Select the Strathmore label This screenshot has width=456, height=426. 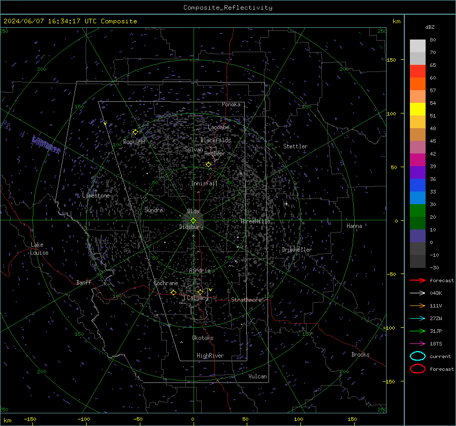click(247, 300)
